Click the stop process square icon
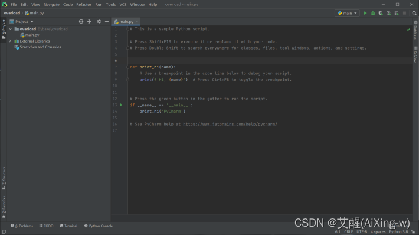 click(405, 13)
